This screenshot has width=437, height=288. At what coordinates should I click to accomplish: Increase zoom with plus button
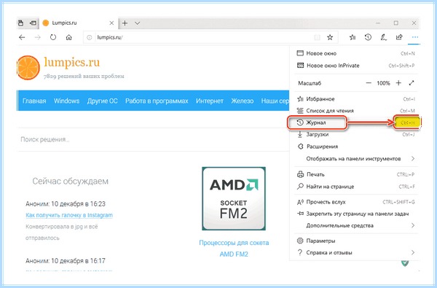(x=398, y=83)
